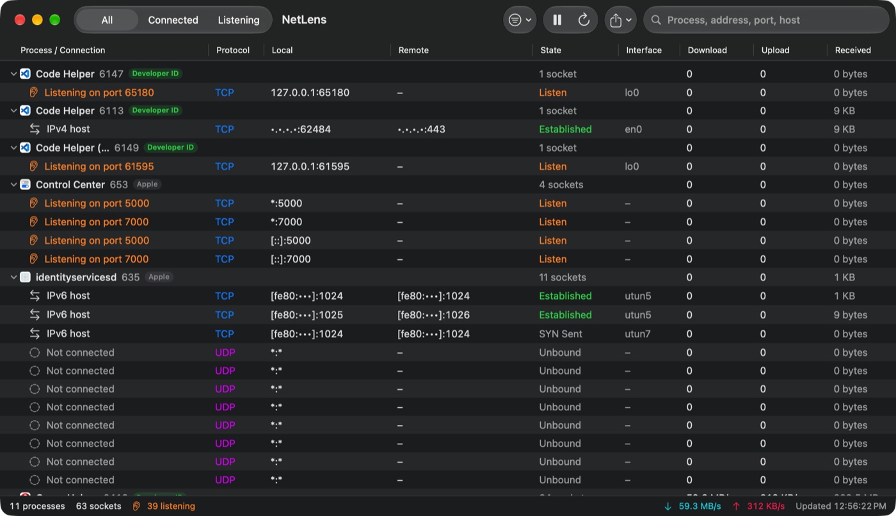Click the VS Code icon of Code Helper 6149
The width and height of the screenshot is (896, 516).
coord(25,148)
